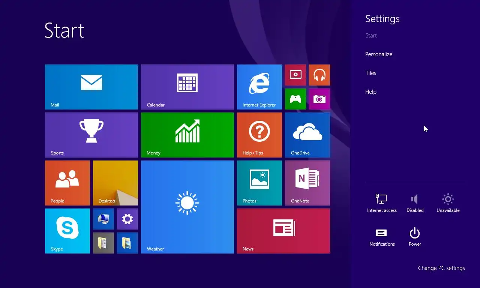Viewport: 480px width, 288px height.
Task: Open the Photos tile
Action: point(259,183)
